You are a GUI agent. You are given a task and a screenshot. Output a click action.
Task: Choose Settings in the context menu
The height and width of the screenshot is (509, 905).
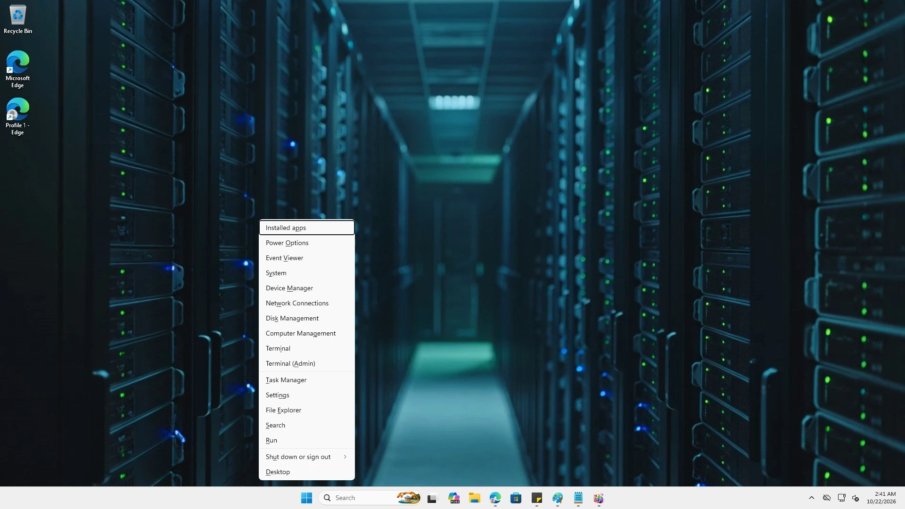(307, 395)
